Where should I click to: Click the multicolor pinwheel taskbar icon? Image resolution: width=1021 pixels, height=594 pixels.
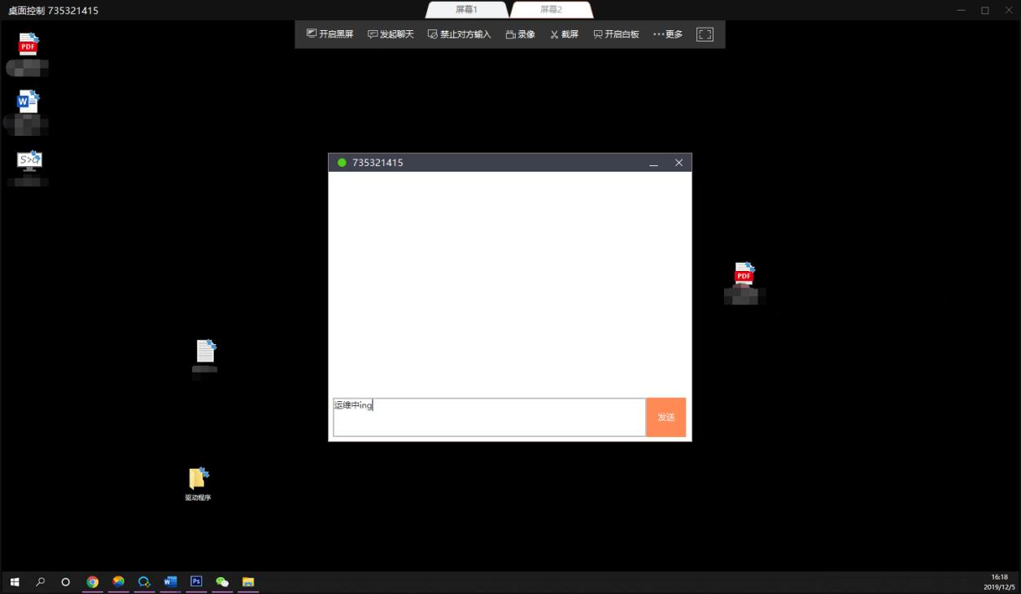pos(119,582)
